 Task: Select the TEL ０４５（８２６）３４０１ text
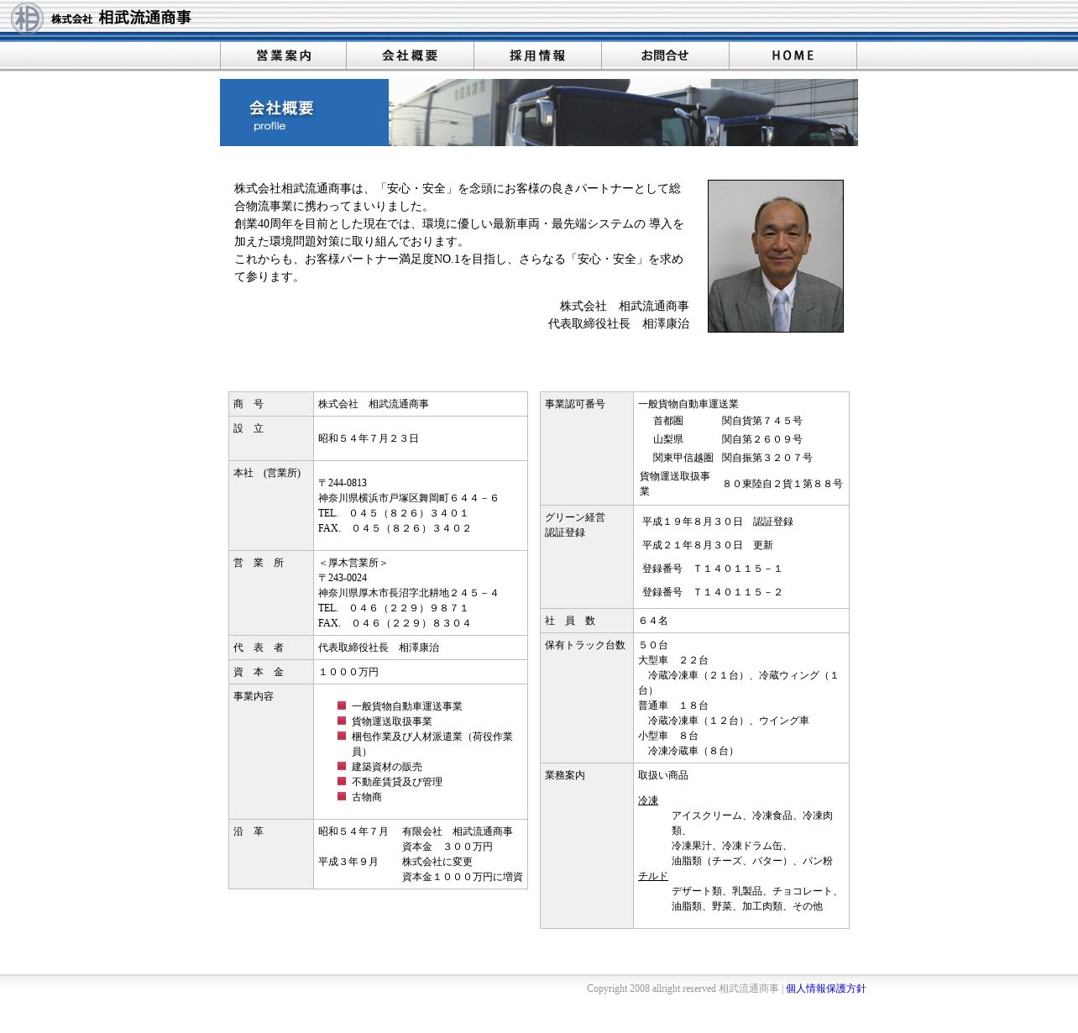(x=393, y=513)
